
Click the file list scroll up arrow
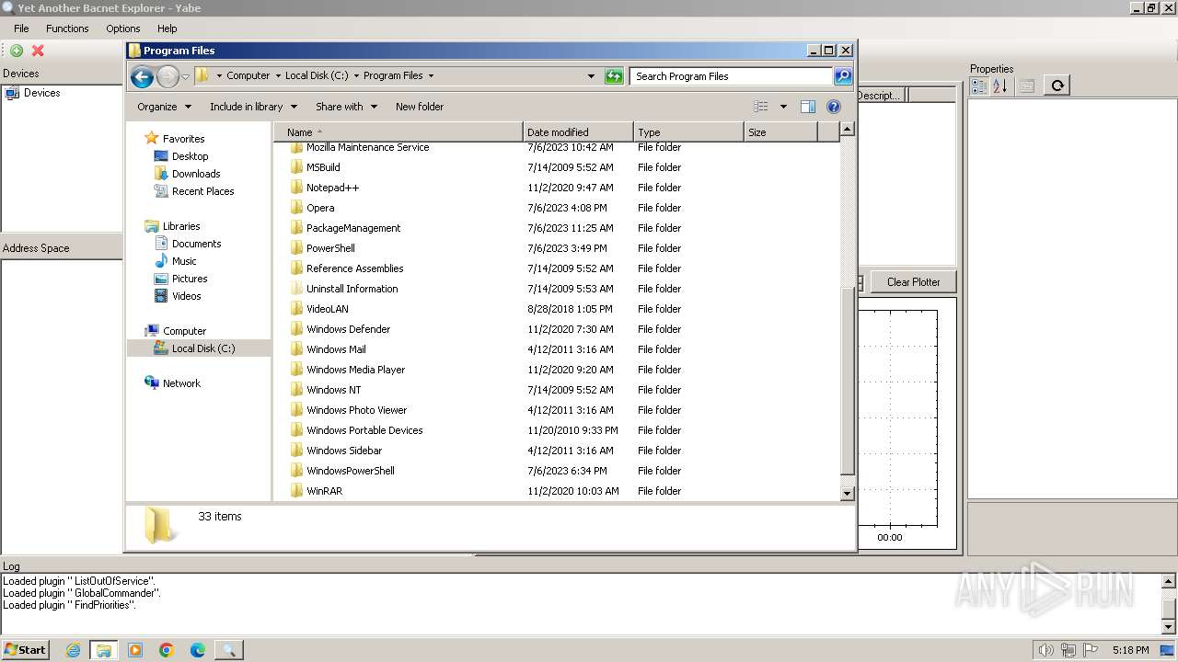pyautogui.click(x=848, y=129)
